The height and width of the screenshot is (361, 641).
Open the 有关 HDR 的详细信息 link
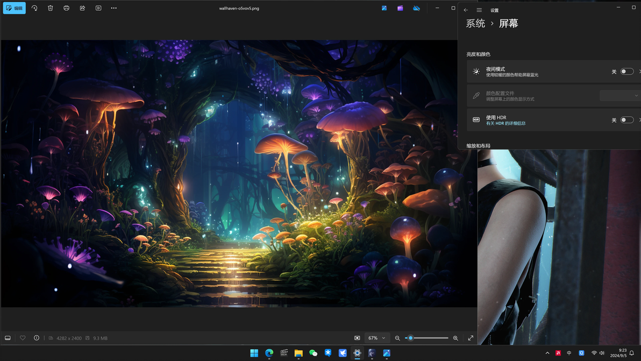(505, 123)
